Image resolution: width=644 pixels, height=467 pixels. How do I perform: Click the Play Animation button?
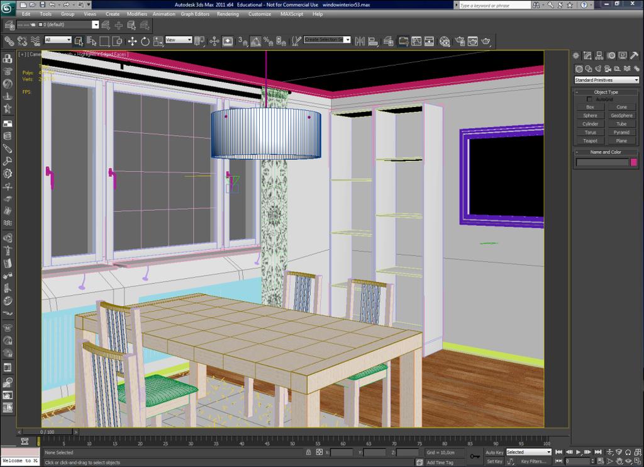(x=579, y=452)
